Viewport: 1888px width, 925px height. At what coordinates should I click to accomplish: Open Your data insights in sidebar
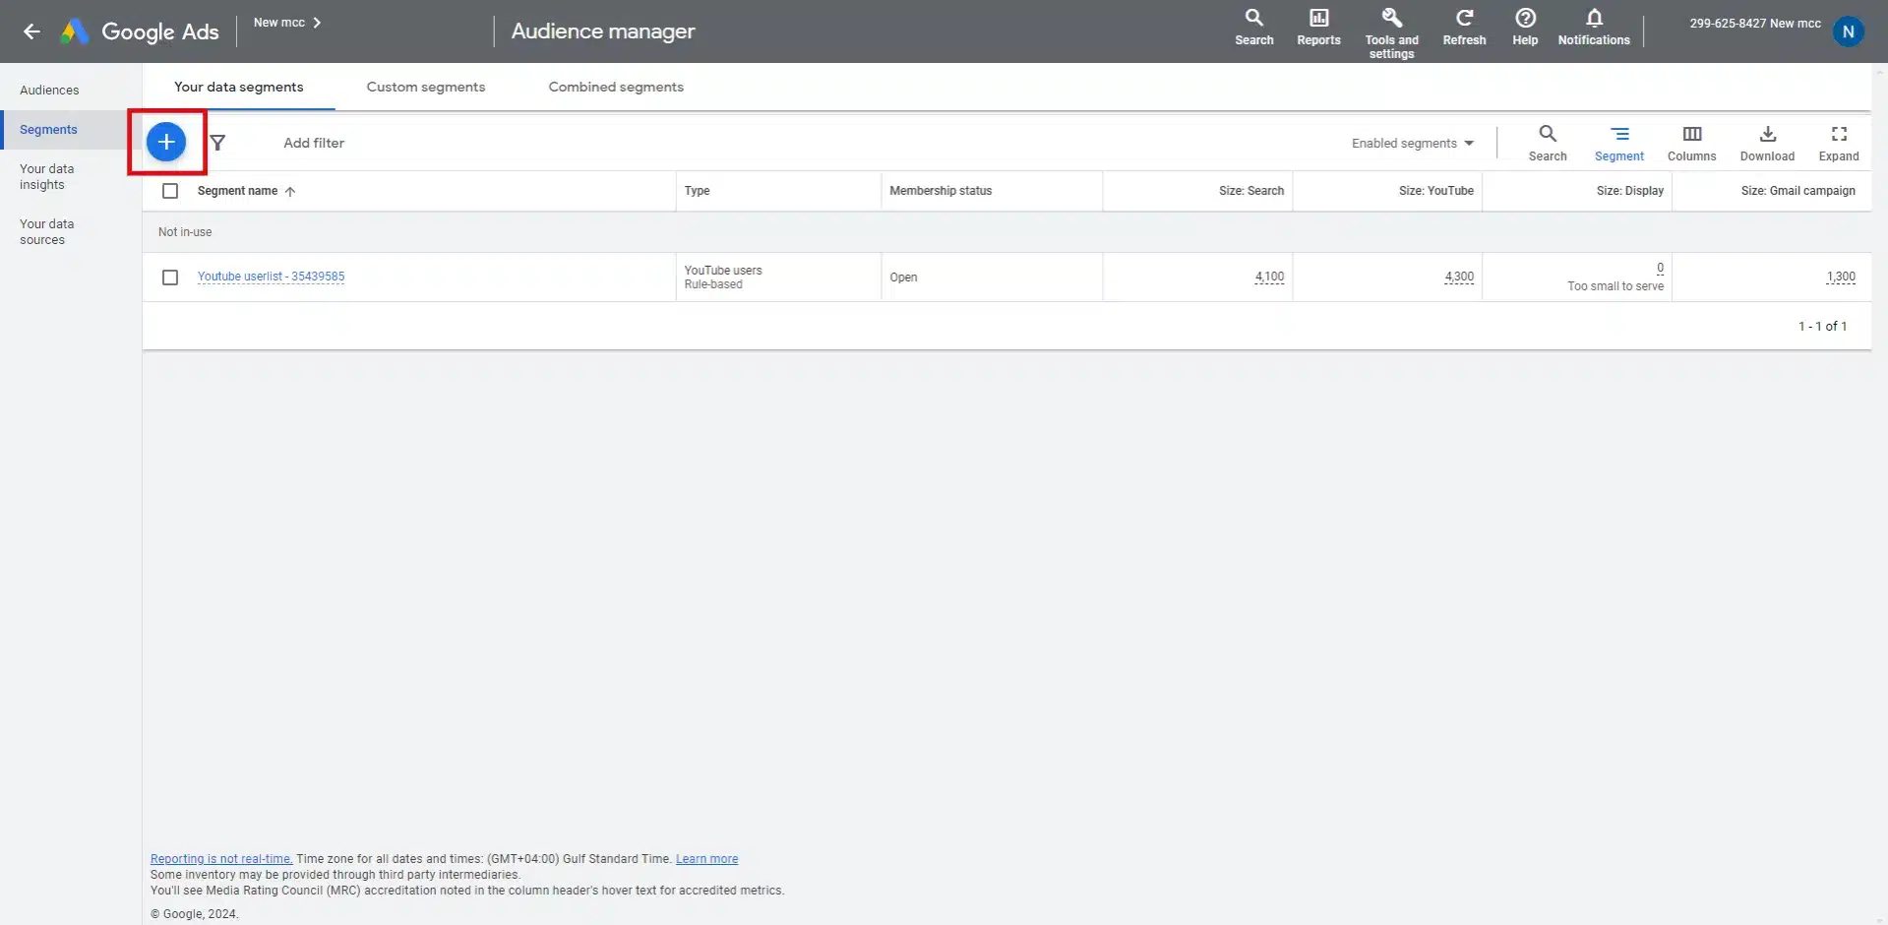pos(46,177)
